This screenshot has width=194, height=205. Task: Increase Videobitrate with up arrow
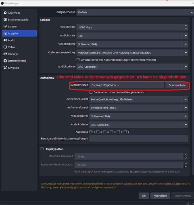pos(186,26)
